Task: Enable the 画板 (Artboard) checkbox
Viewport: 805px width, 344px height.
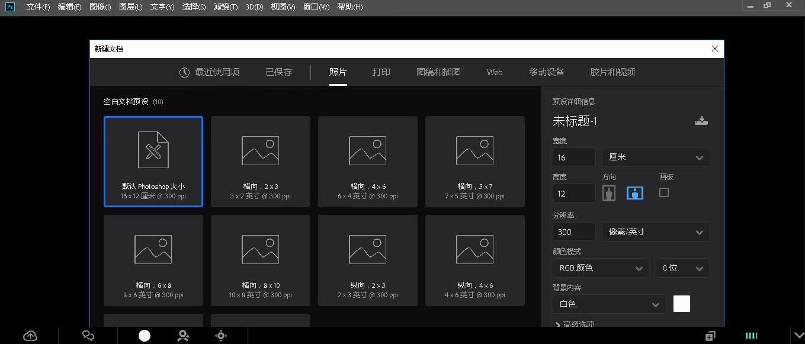Action: 664,192
